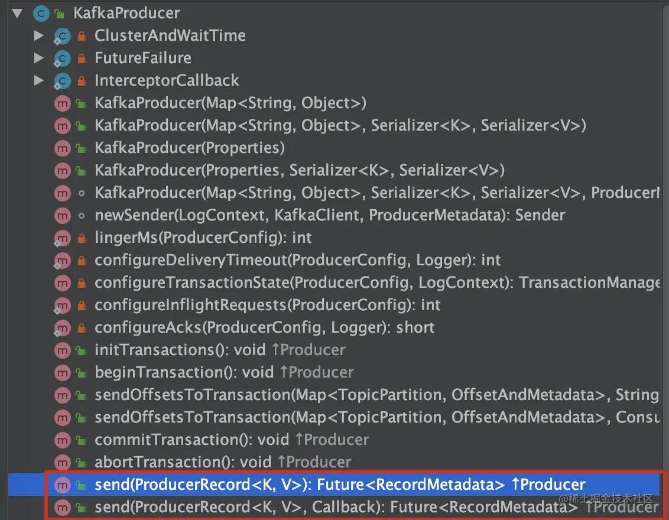Collapse the KafkaProducer class node
This screenshot has height=520, width=669.
pyautogui.click(x=18, y=13)
